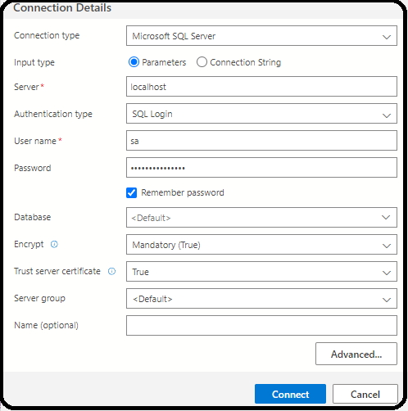Open the Encrypt info tooltip icon

[x=54, y=244]
